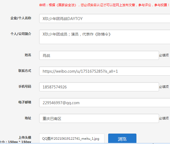The width and height of the screenshot is (170, 144).
Task: Select the 联系方式 field with weibo URL
Action: pos(104,71)
